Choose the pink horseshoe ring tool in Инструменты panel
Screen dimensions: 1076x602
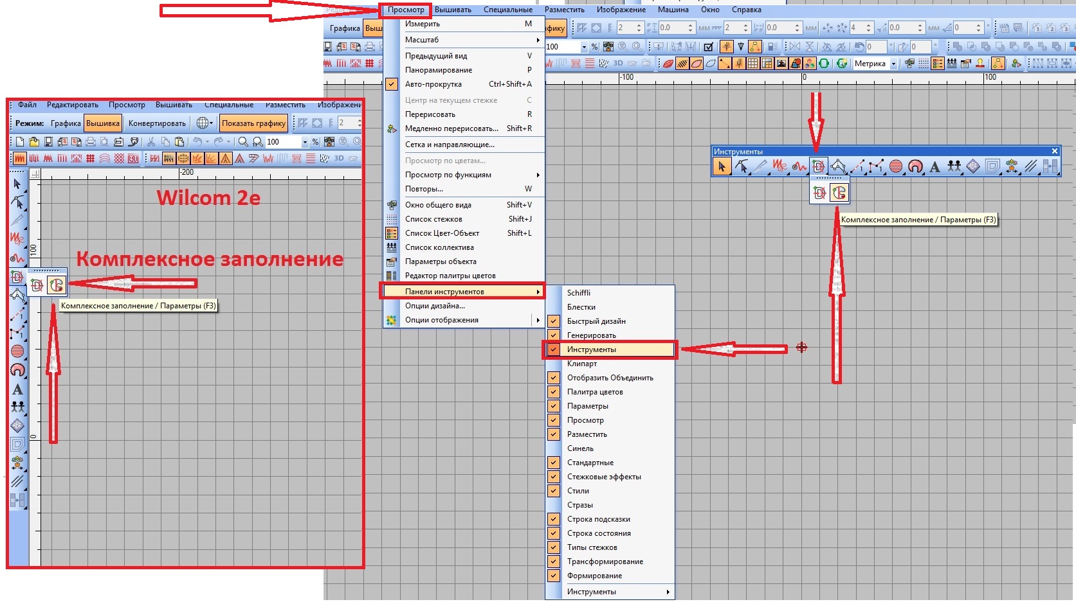click(915, 167)
